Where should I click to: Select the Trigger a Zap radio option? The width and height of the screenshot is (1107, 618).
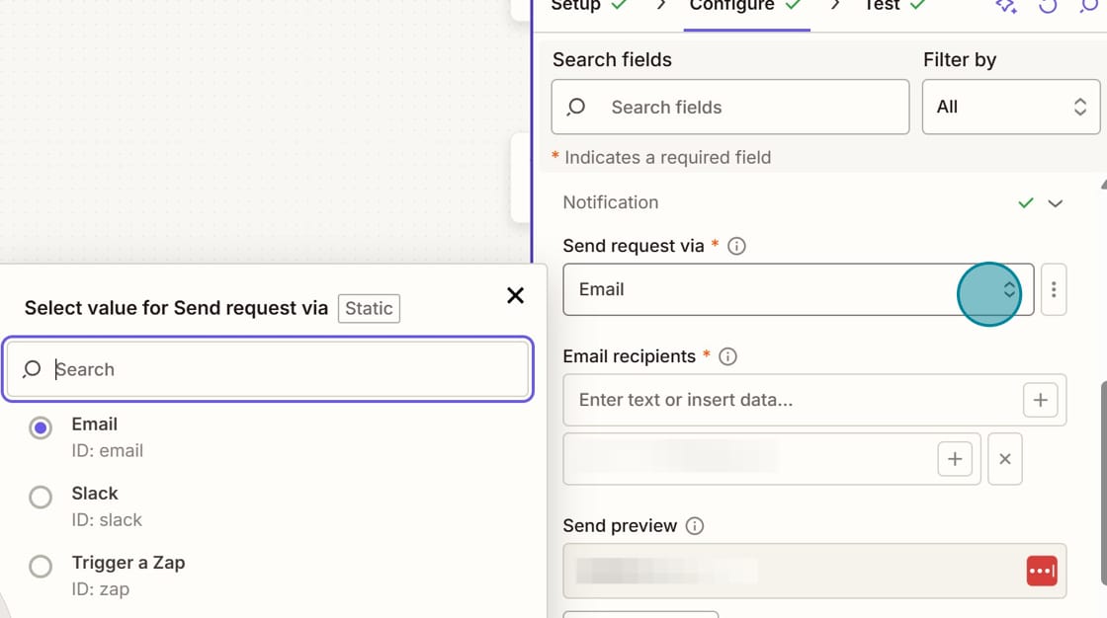click(41, 566)
